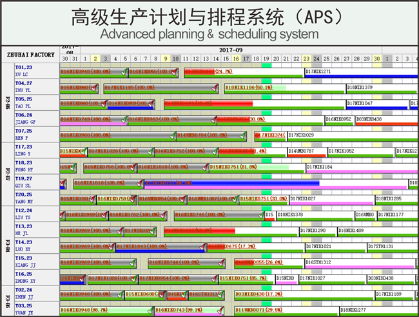Open task D17NIK1271 in XU LC row
This screenshot has width=419, height=317.
318,72
